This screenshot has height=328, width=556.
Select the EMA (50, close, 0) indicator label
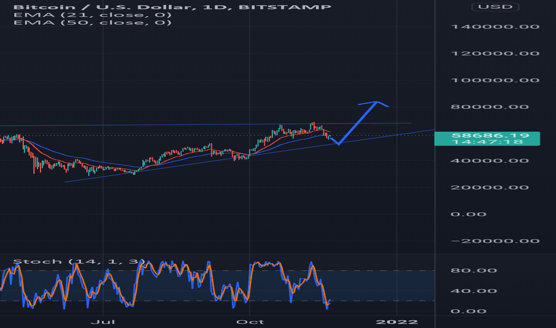(92, 23)
